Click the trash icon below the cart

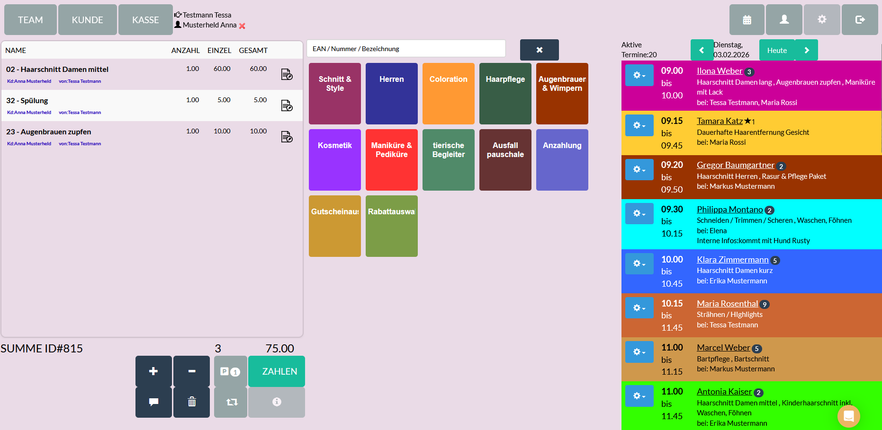tap(191, 402)
